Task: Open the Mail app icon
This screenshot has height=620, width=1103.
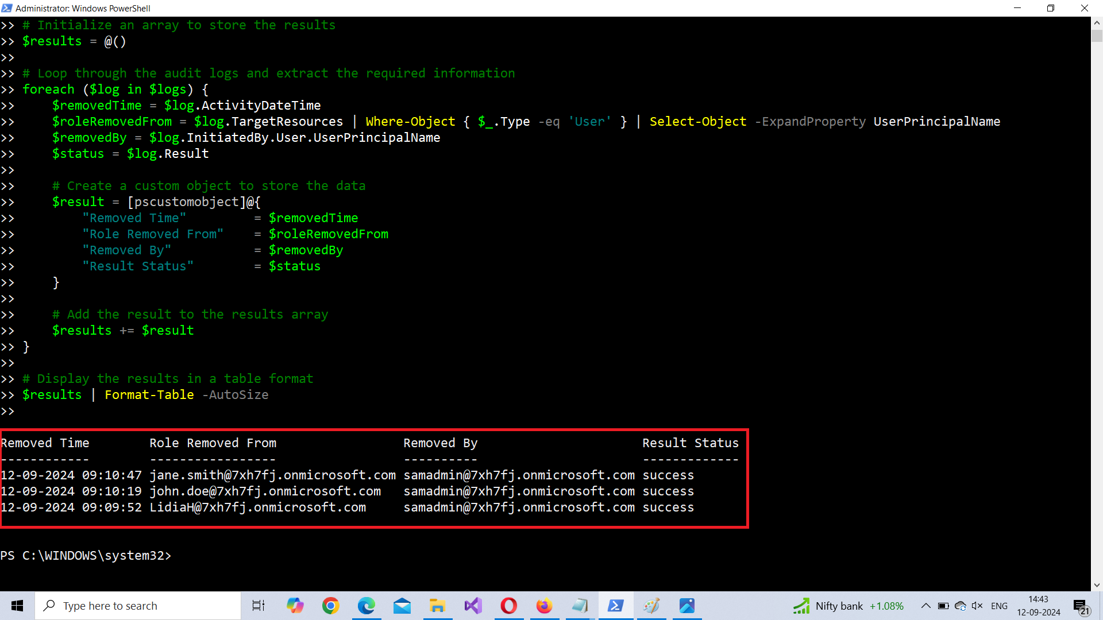Action: click(402, 606)
